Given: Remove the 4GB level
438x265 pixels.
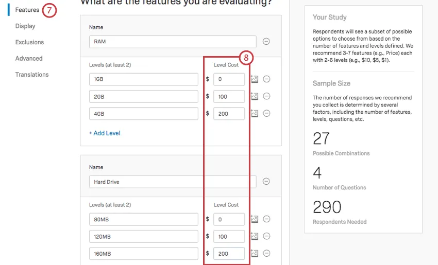Looking at the screenshot, I should point(266,114).
